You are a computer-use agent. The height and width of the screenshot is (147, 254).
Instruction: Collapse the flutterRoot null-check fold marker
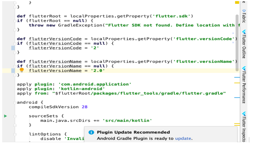pyautogui.click(x=15, y=21)
